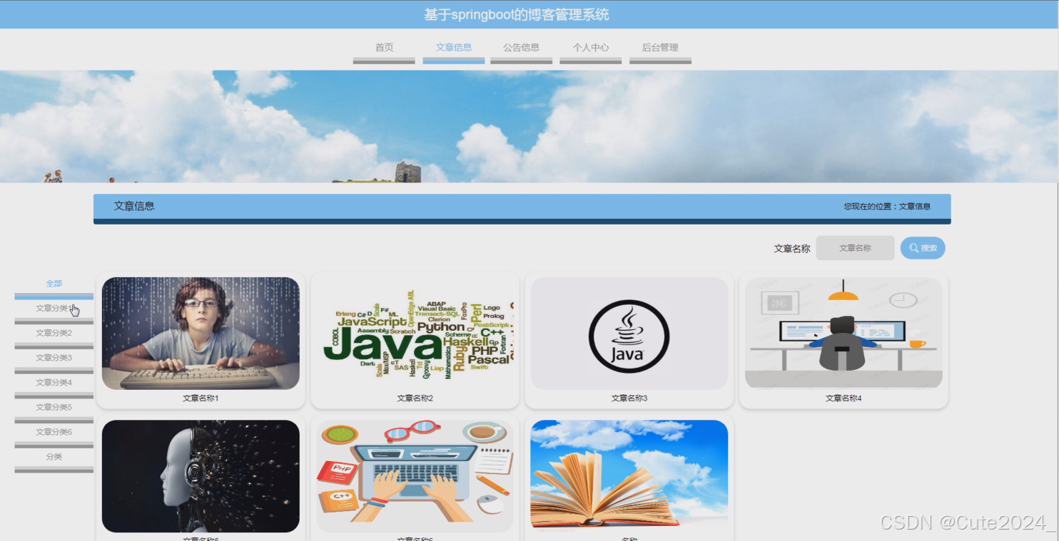Open the Java word-cloud article 文章名称2

tap(415, 334)
